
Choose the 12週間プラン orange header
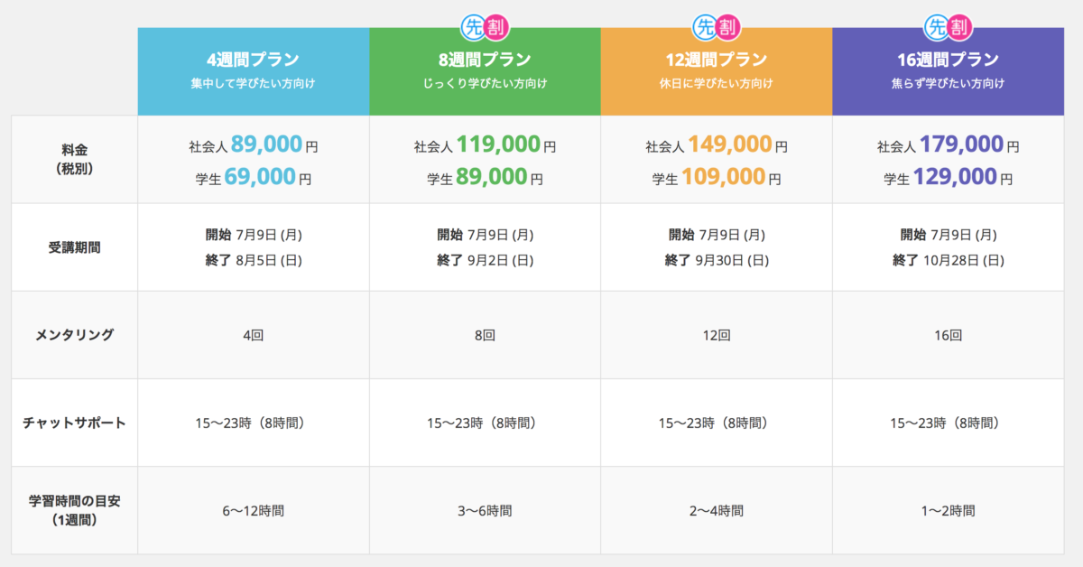click(x=717, y=71)
